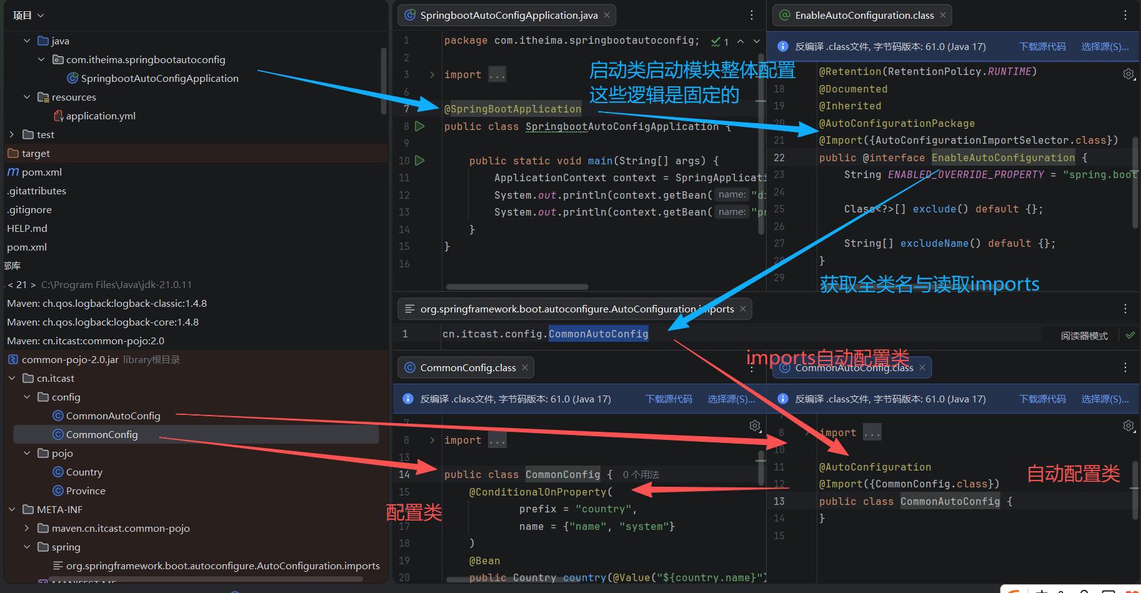
Task: Click run gutter icon beside main method
Action: pyautogui.click(x=420, y=161)
